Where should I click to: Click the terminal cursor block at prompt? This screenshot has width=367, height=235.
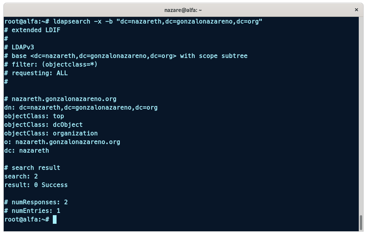(x=55, y=220)
